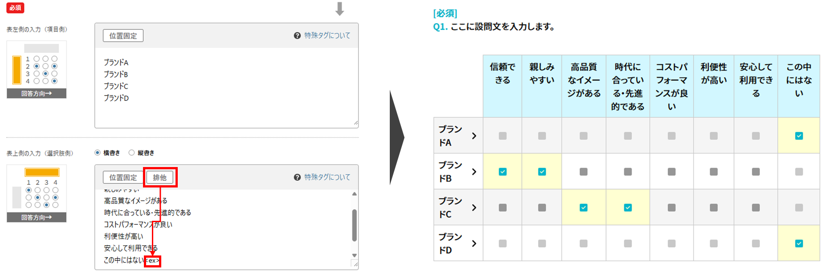Click the choices textarea vertical scrollbar thumb
Screen dimensions: 829x275
click(355, 225)
